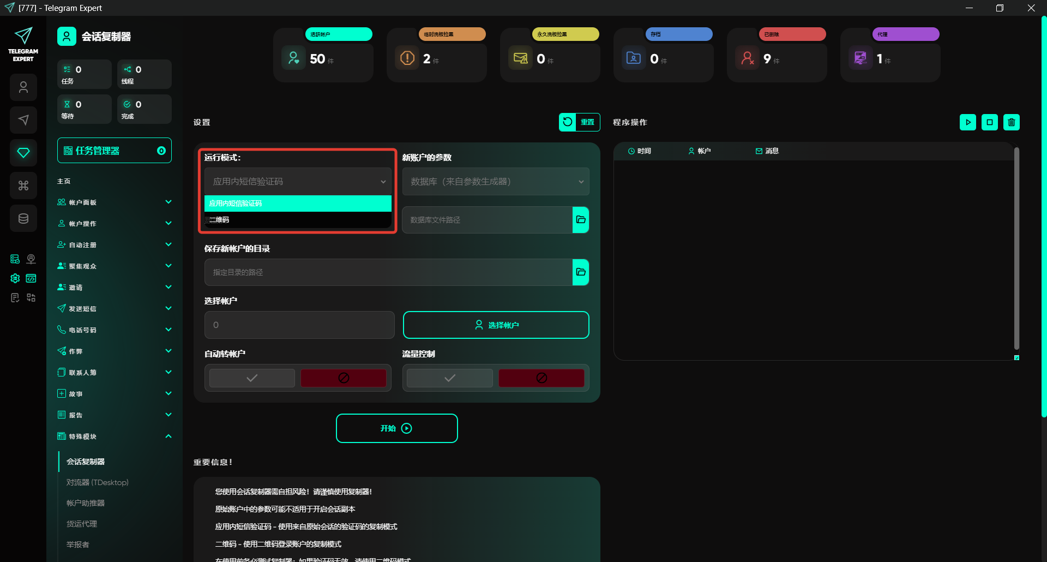Click the 指定目录的路径 input field
This screenshot has height=562, width=1047.
[388, 272]
